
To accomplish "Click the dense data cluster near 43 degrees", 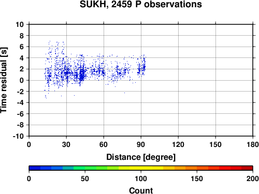I will click(x=82, y=73).
